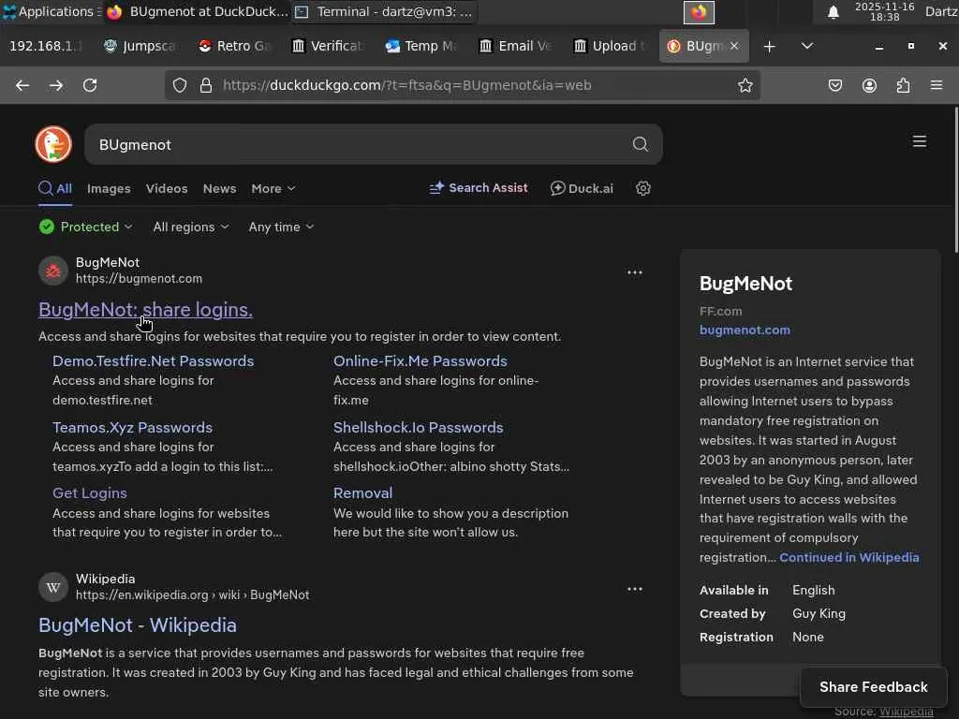Expand the Any time filter
Screen dimensions: 959x719
281,227
